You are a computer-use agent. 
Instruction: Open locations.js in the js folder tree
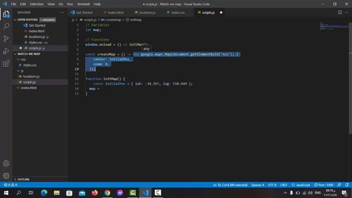31,76
